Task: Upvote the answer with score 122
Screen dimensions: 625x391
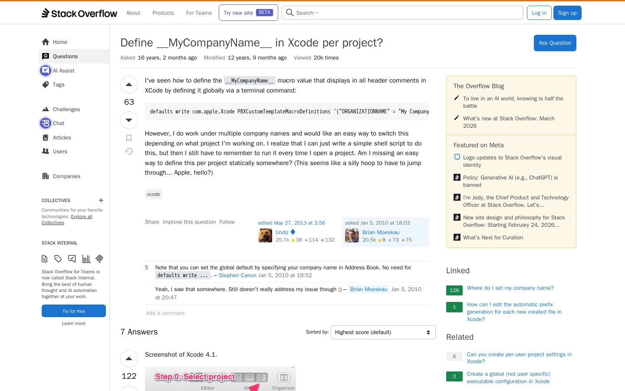Action: pos(129,359)
